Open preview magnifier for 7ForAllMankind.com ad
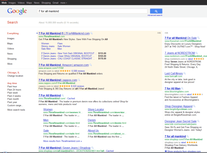Viewport: 207px width, 153px height. coord(92,33)
